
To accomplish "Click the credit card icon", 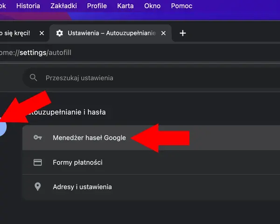I will [38, 162].
